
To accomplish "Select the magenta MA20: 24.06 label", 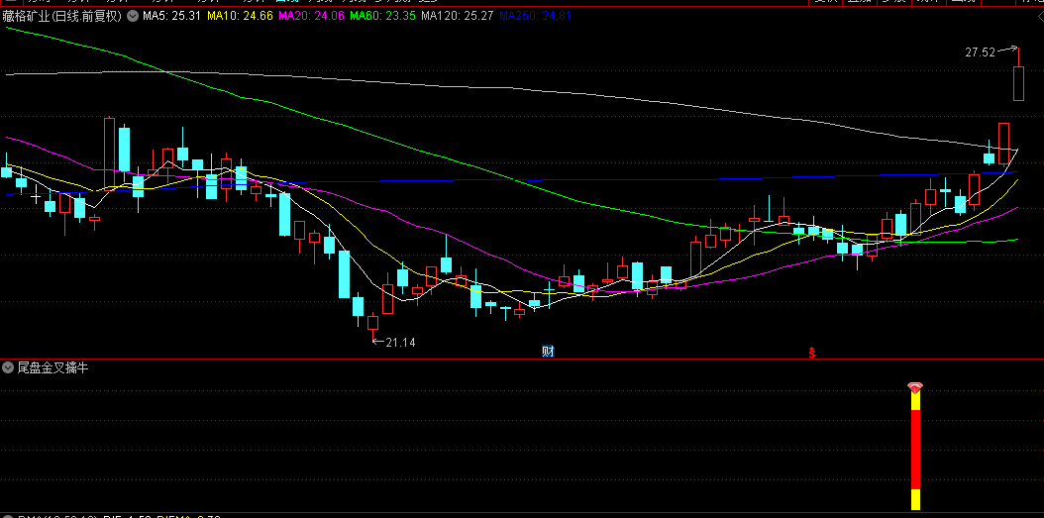I will click(x=312, y=15).
